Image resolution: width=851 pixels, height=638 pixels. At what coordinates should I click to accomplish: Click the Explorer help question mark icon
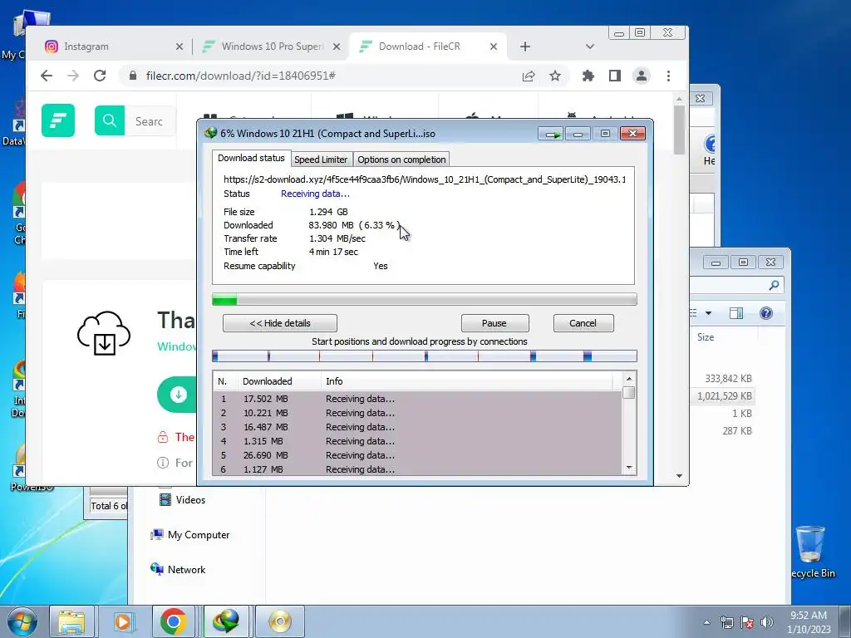[x=765, y=313]
